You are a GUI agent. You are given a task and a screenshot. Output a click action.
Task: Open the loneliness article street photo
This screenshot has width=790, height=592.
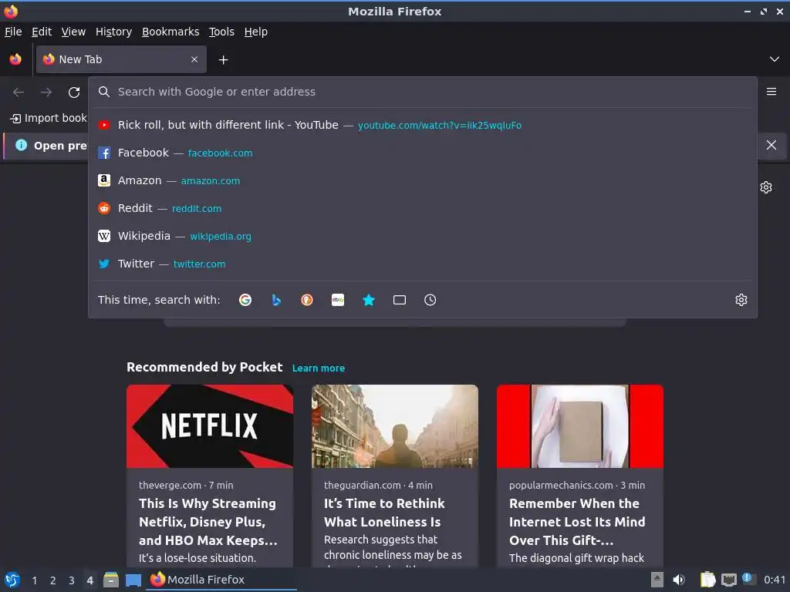395,426
